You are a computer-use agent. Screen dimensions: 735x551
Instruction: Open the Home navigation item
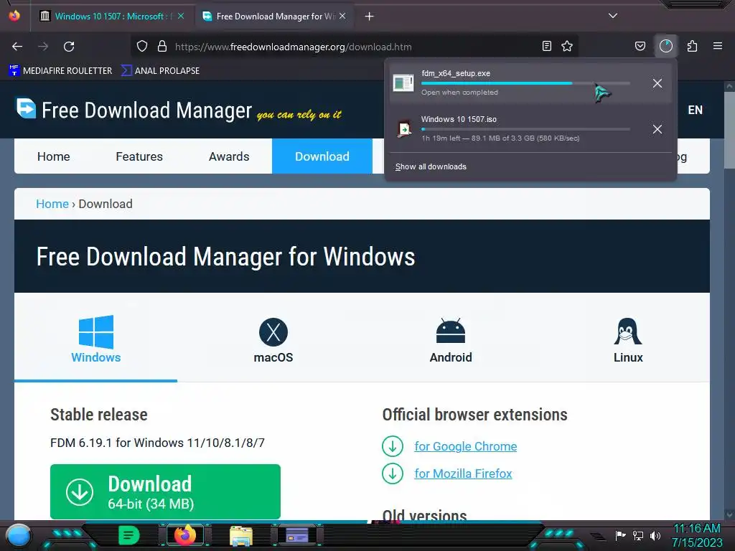coord(53,156)
